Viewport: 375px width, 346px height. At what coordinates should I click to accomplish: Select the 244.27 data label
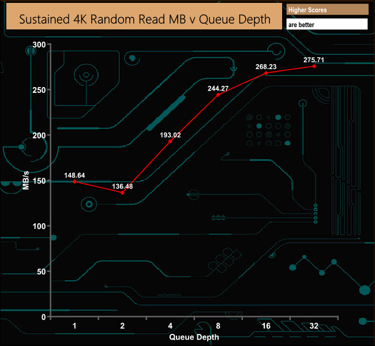(x=218, y=88)
